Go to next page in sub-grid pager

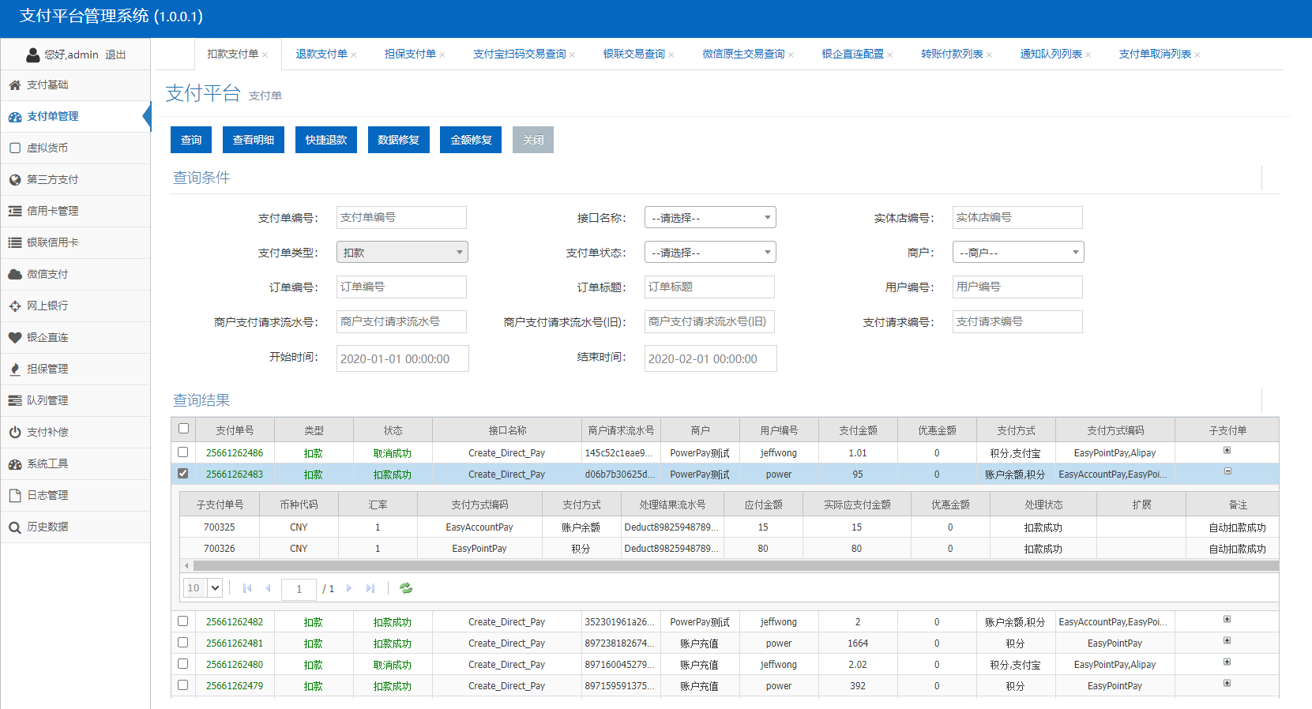point(348,588)
